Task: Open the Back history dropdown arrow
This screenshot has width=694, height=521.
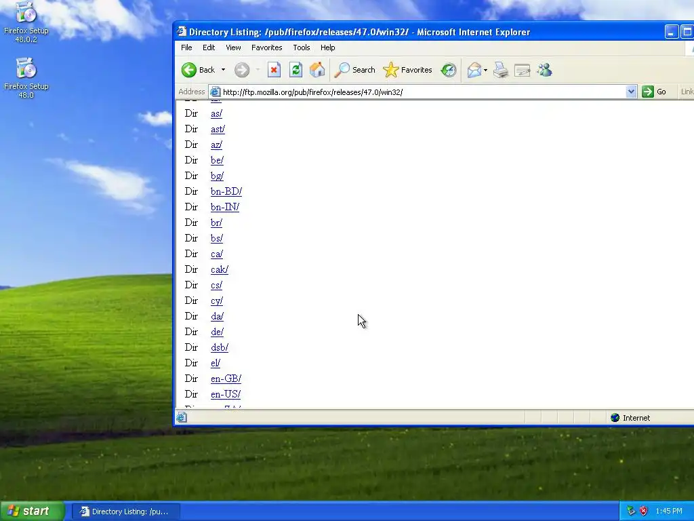Action: tap(223, 70)
